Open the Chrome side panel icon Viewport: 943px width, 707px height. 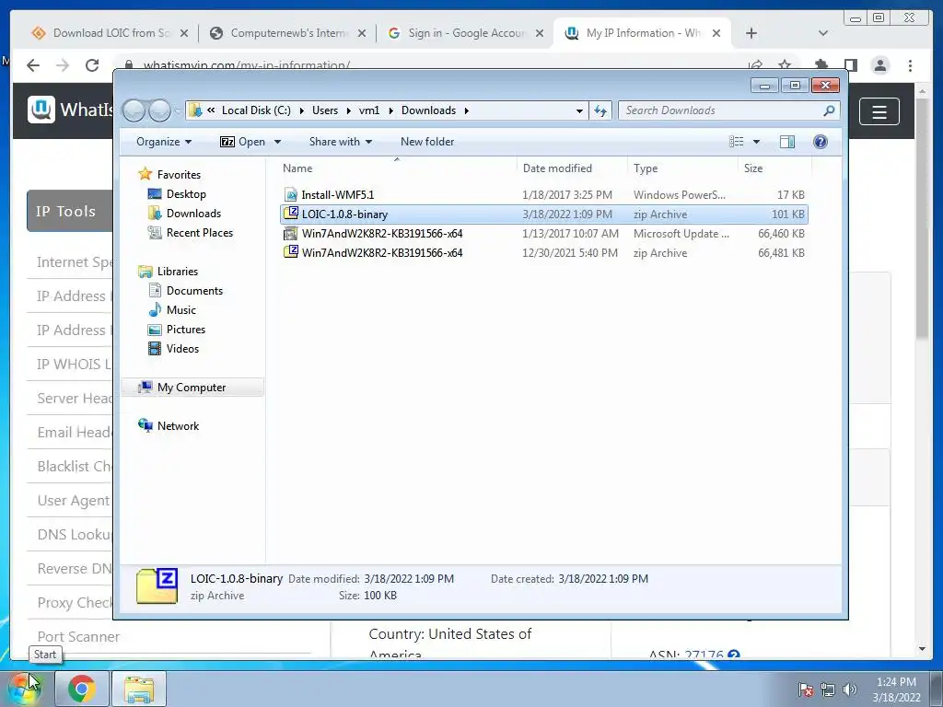click(x=850, y=65)
